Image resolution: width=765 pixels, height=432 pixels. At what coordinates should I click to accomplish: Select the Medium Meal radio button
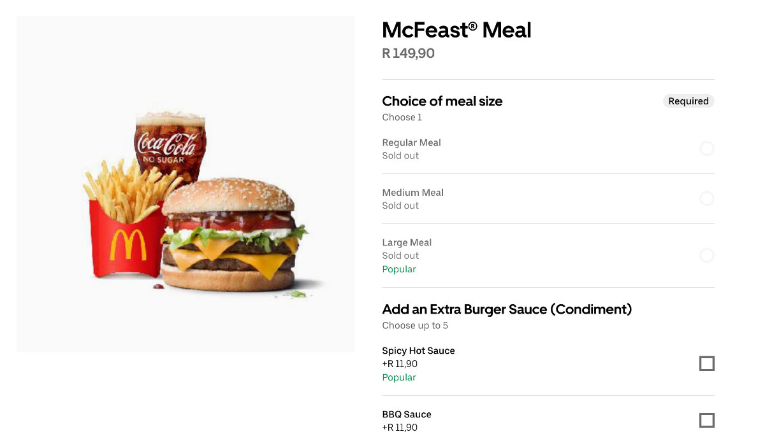707,199
